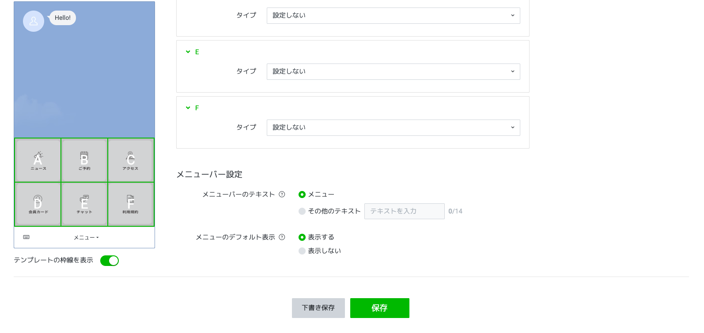Click the ご予約 tile B in preview
Image resolution: width=704 pixels, height=333 pixels.
pos(84,160)
